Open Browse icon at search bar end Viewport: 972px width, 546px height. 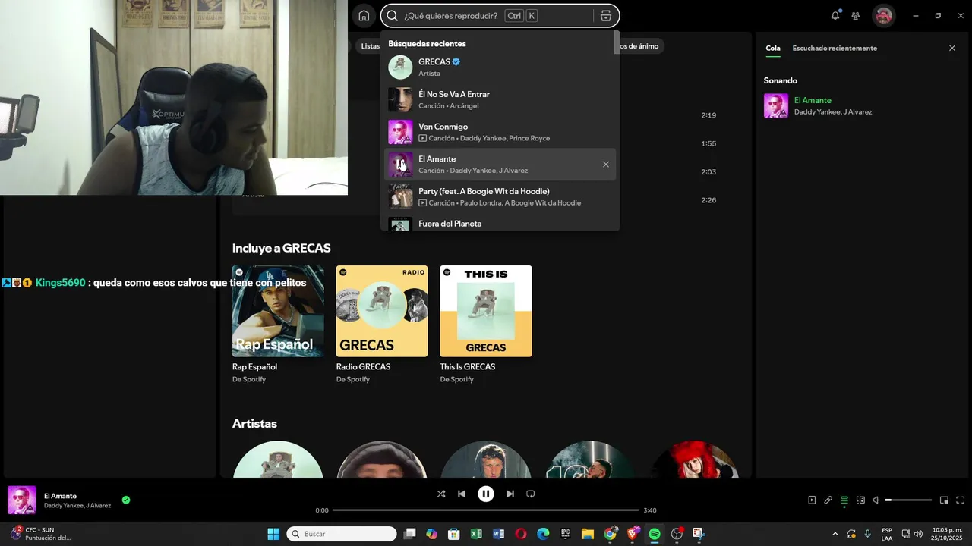(x=605, y=16)
